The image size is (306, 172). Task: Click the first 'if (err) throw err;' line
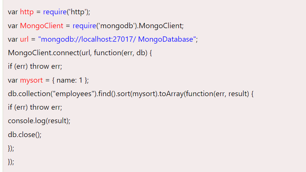coord(35,66)
